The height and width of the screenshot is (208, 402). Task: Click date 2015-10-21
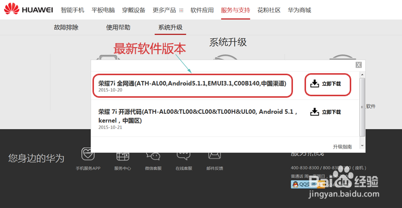(x=110, y=127)
